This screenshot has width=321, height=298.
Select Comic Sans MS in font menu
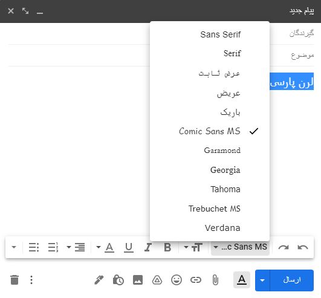[210, 131]
